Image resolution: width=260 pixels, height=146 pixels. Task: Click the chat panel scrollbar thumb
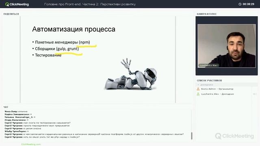(x=192, y=136)
